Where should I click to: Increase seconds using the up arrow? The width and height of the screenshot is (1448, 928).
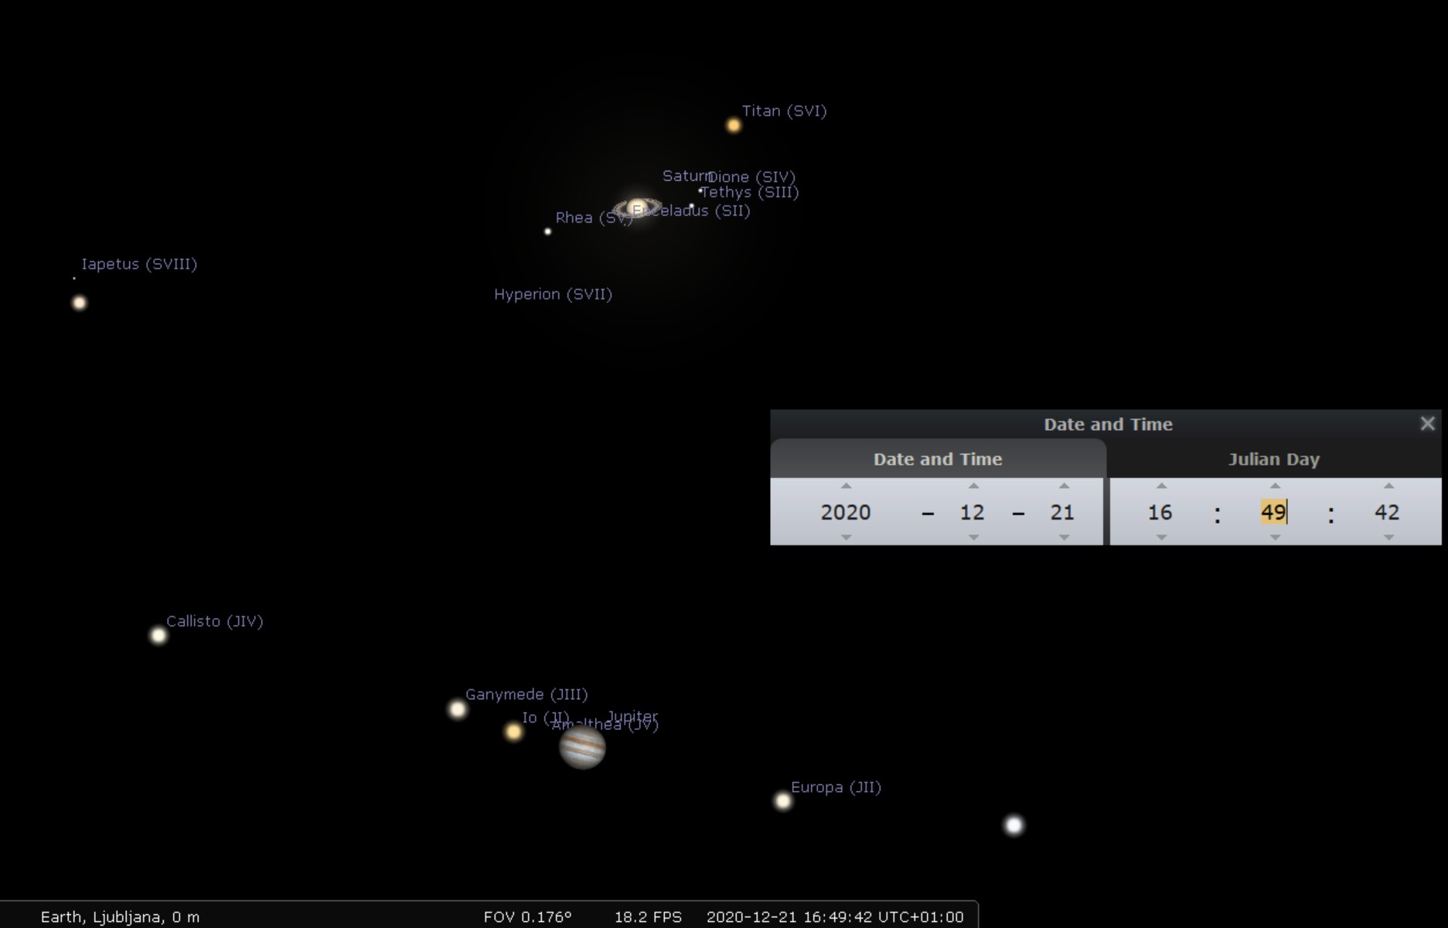pyautogui.click(x=1388, y=486)
